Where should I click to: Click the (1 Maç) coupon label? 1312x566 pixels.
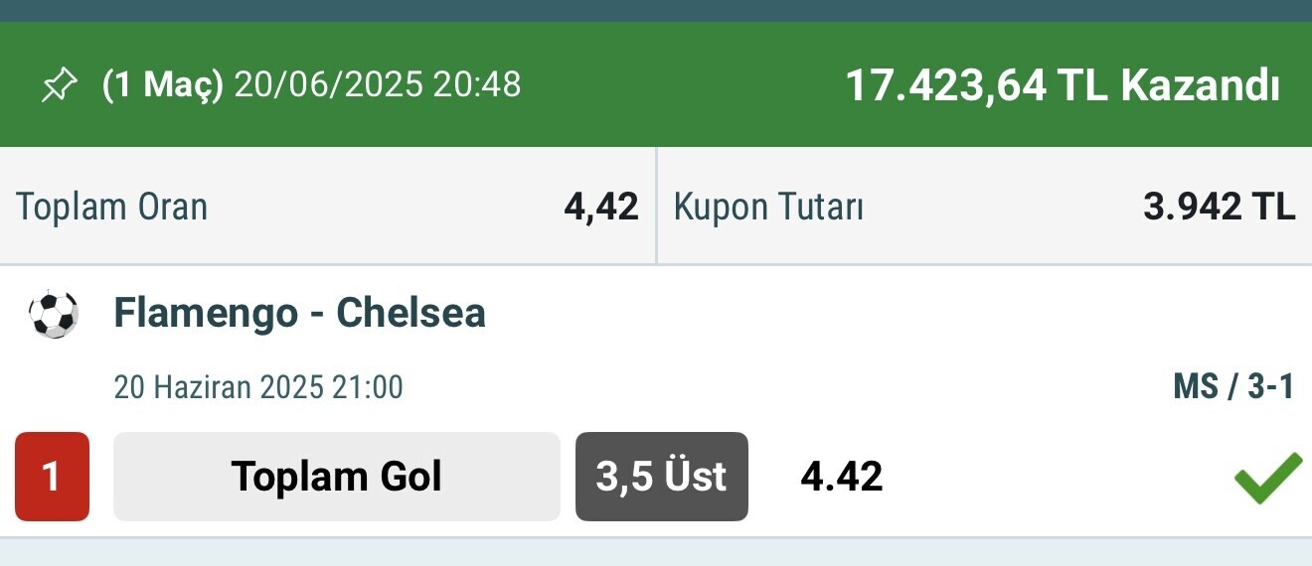163,85
